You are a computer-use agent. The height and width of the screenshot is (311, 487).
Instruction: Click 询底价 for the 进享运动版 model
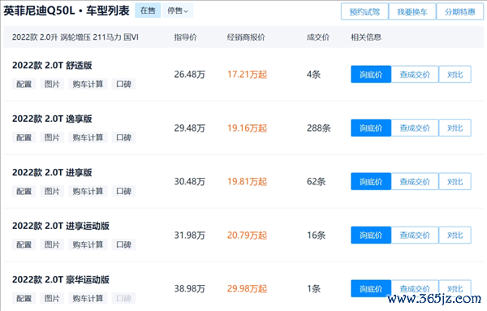(371, 235)
